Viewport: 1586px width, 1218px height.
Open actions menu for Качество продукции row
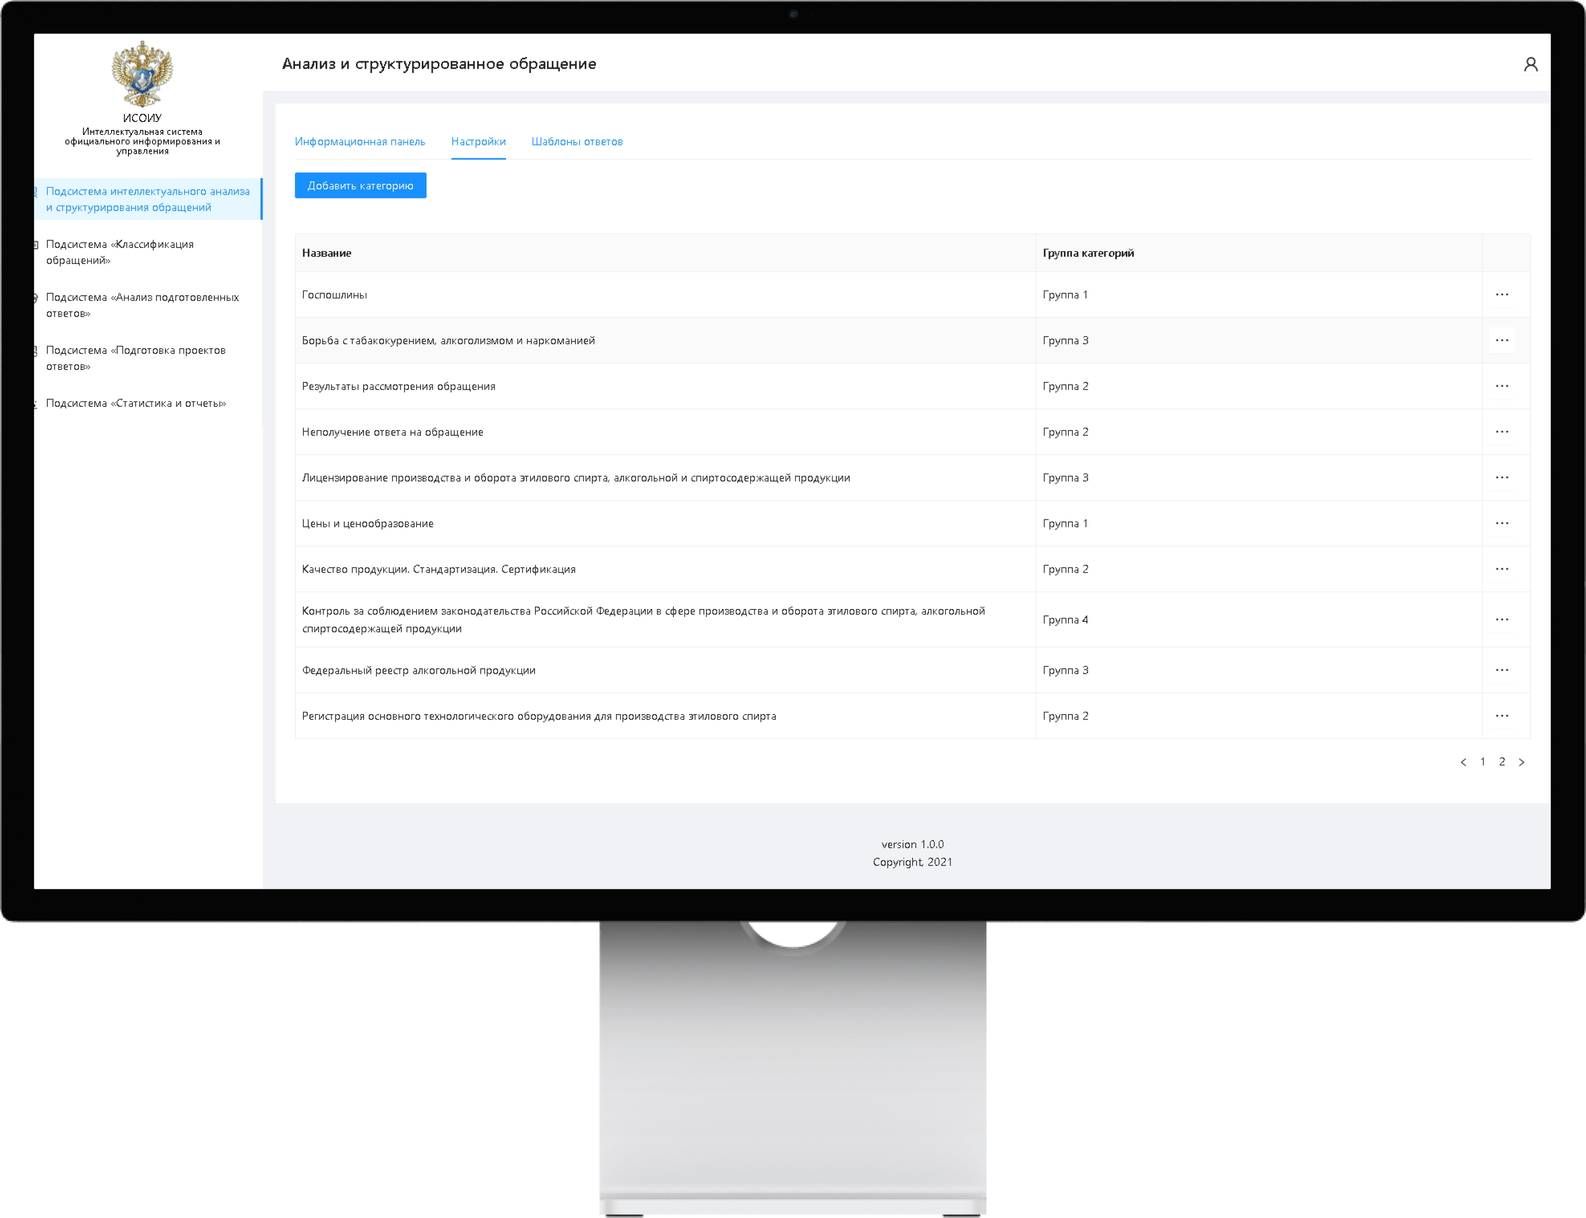click(1501, 569)
